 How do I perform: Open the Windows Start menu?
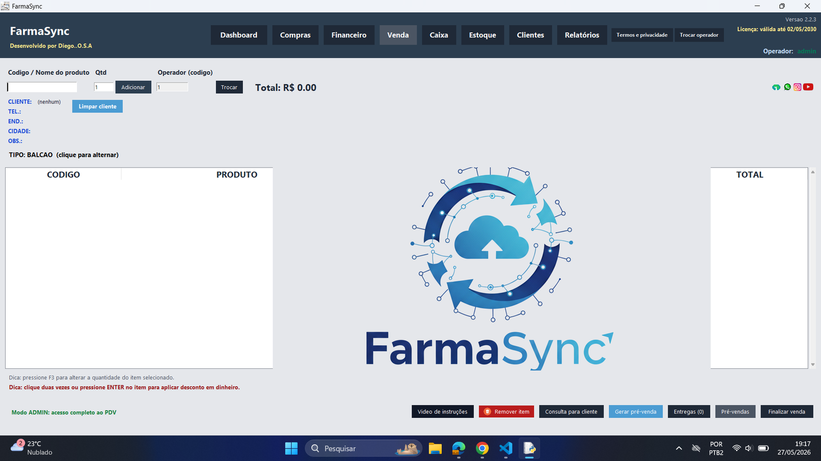(291, 448)
